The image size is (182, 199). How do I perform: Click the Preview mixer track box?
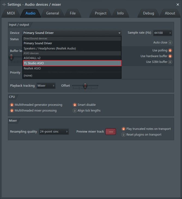coord(111,131)
